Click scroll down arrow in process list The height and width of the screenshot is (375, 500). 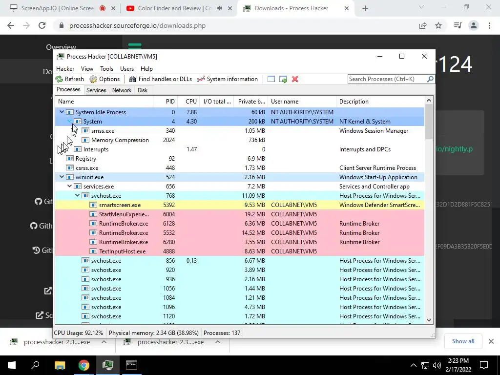coord(429,320)
